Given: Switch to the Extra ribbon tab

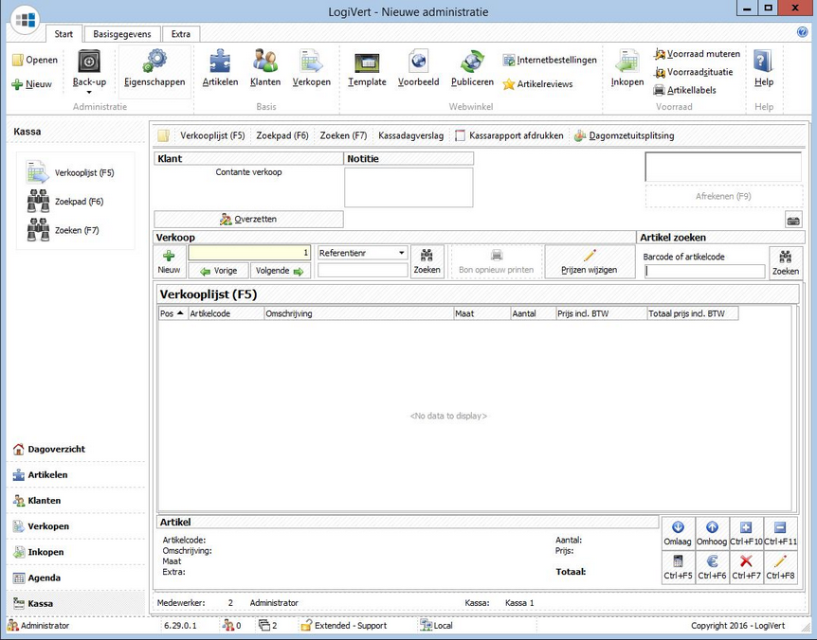Looking at the screenshot, I should pos(180,34).
